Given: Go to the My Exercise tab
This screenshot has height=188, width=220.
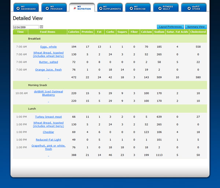Looking at the screenshot, I should (137, 8).
